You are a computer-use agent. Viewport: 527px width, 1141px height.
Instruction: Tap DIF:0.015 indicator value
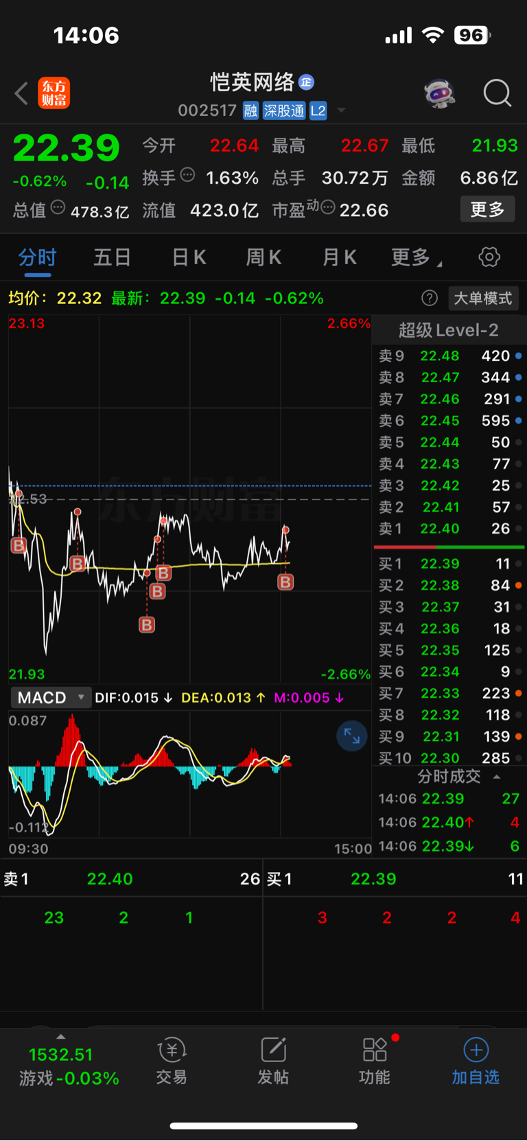[x=134, y=698]
